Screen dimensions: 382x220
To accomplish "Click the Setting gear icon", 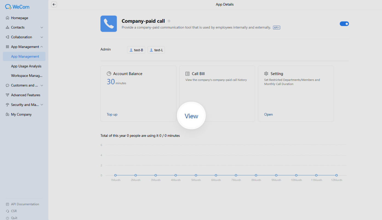I will click(266, 74).
